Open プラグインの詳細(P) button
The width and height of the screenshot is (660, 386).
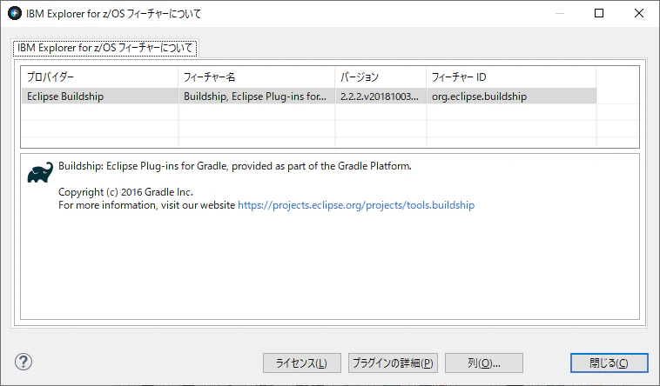point(393,363)
